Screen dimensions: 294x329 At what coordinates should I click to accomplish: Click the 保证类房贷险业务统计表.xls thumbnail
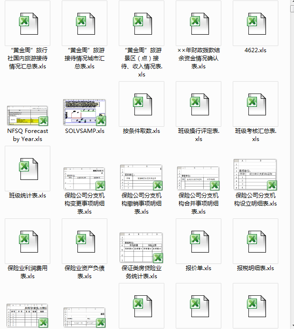[x=141, y=247]
